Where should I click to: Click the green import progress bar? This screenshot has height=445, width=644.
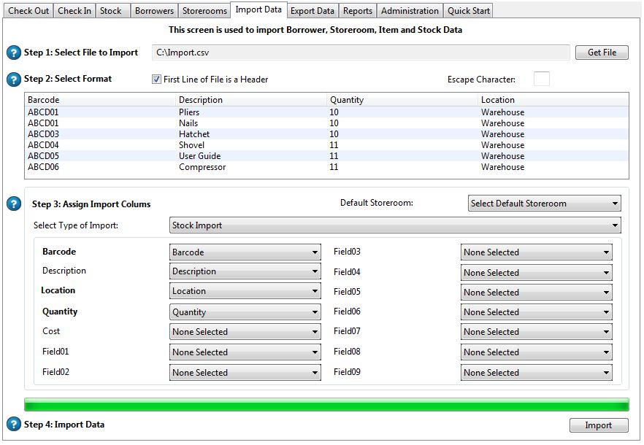click(326, 405)
